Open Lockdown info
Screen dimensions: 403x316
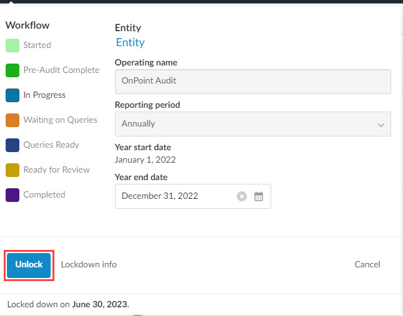[x=89, y=264]
